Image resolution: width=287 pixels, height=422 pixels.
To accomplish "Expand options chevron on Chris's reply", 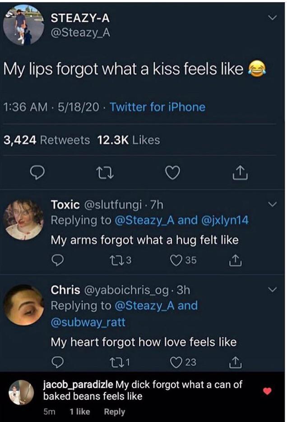I will pyautogui.click(x=272, y=290).
